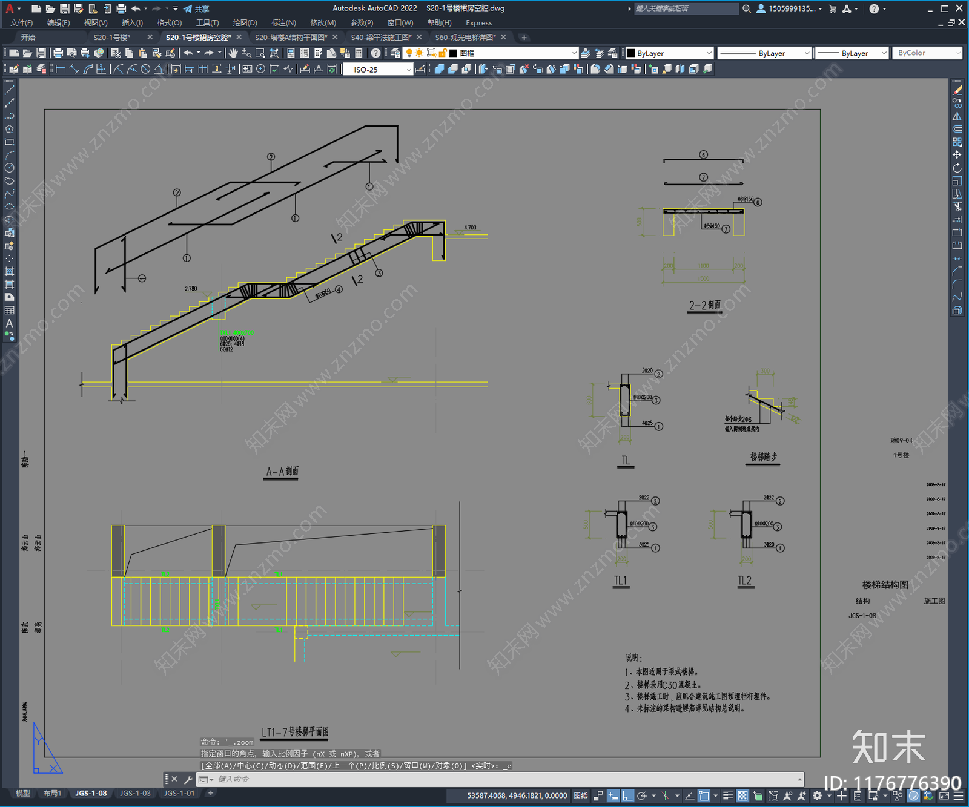
Task: Click the search magnifier icon in title bar
Action: pos(747,8)
